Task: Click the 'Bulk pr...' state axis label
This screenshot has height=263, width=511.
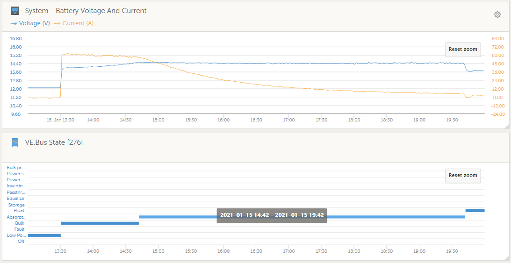Action: point(15,168)
